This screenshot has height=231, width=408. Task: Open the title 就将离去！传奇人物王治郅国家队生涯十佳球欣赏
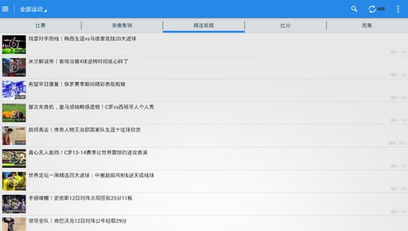coord(85,130)
